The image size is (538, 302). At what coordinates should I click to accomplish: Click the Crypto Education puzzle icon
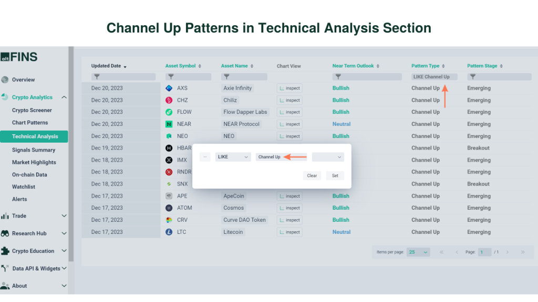click(6, 251)
